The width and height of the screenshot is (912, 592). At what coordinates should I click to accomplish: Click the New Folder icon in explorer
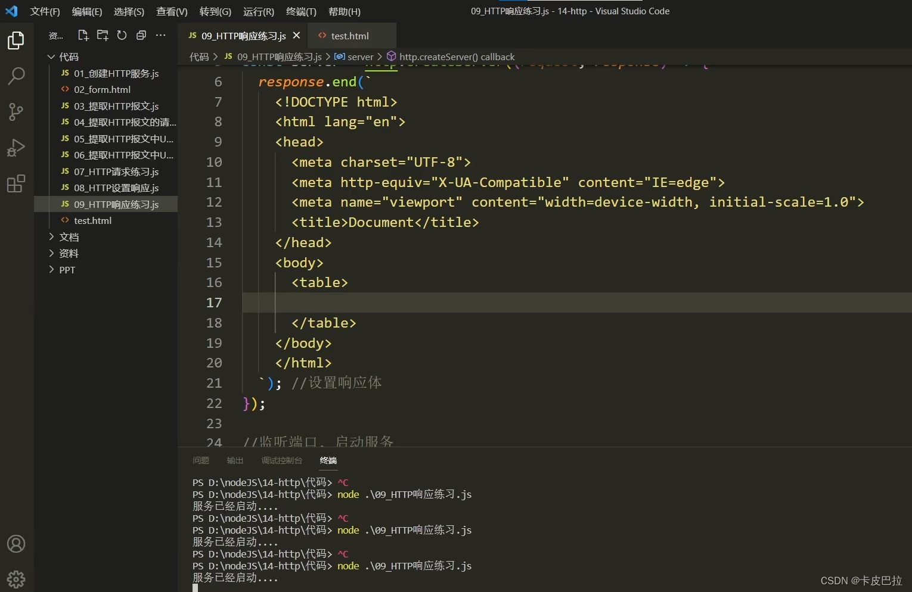(x=103, y=36)
